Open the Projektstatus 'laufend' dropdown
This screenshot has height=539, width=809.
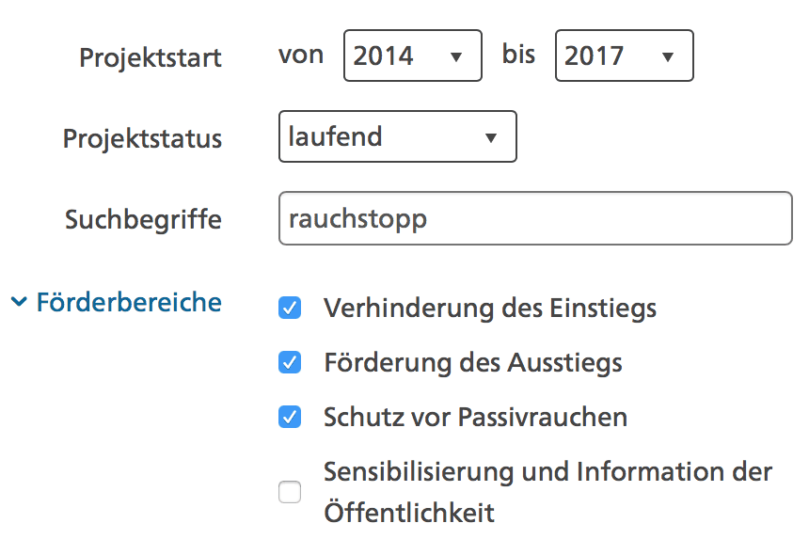point(397,137)
